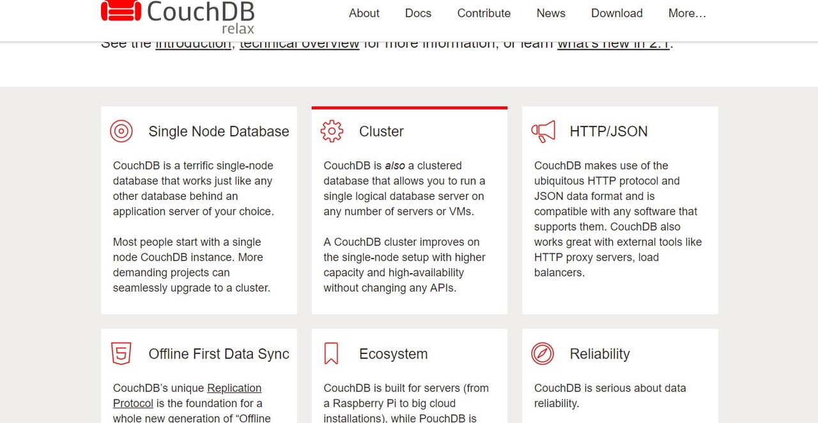
Task: Open the technical overview link
Action: (299, 44)
